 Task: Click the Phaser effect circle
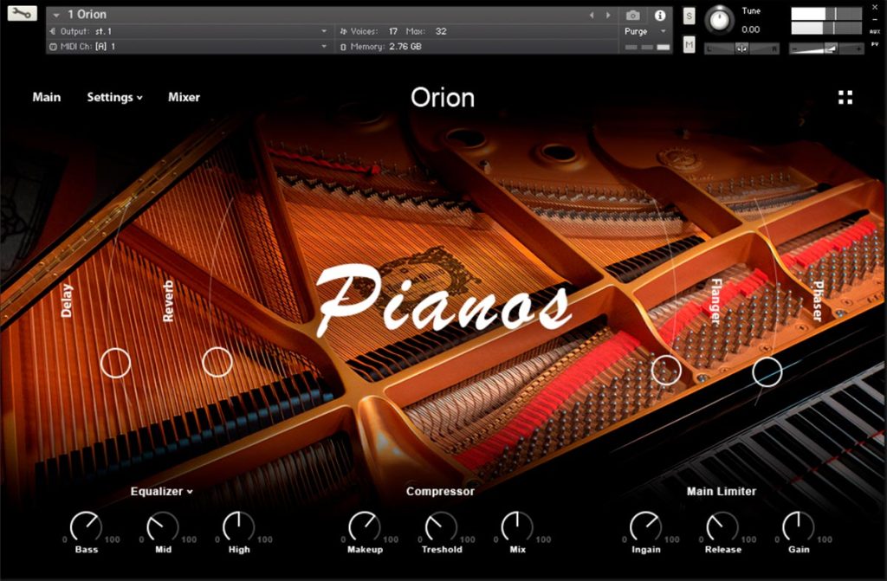click(x=767, y=371)
